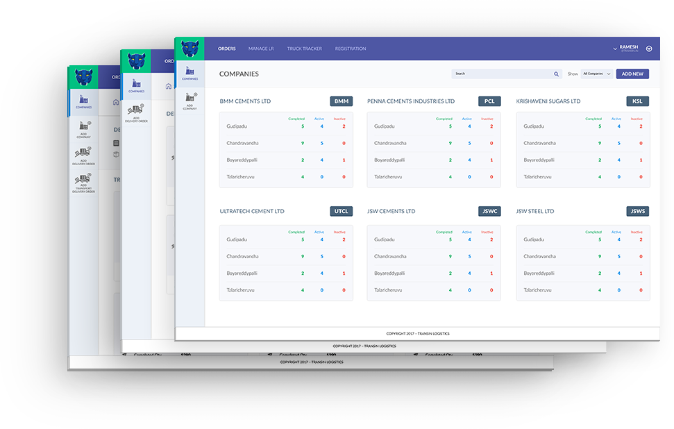
Task: Click Gudipadu in the BMM Cements card
Action: [237, 126]
